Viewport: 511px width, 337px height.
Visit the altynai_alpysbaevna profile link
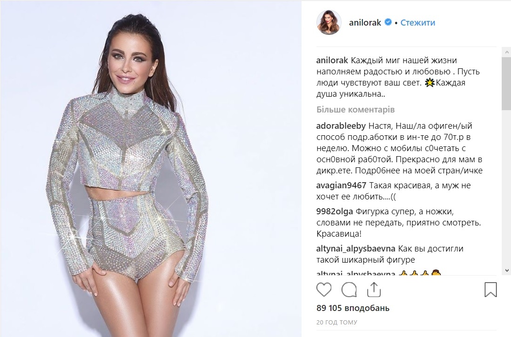point(356,249)
